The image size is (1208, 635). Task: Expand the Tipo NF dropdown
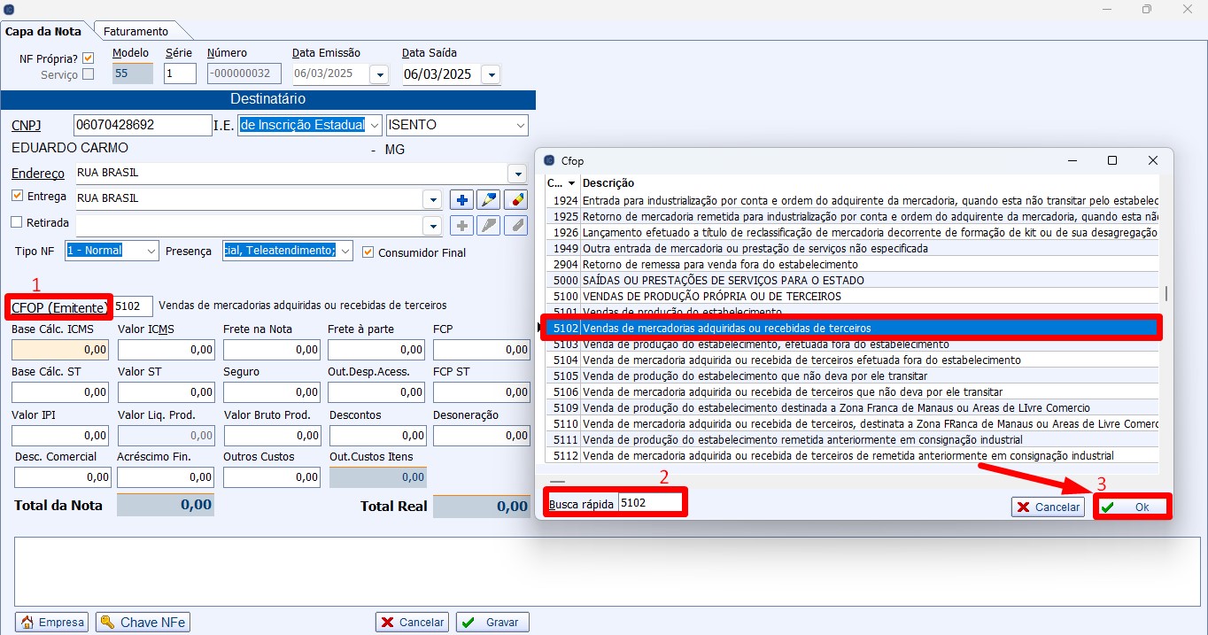tap(149, 251)
